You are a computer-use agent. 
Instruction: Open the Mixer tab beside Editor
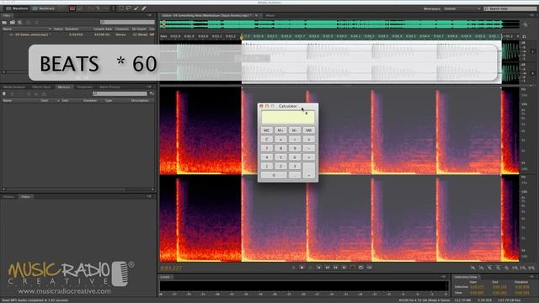pyautogui.click(x=270, y=15)
